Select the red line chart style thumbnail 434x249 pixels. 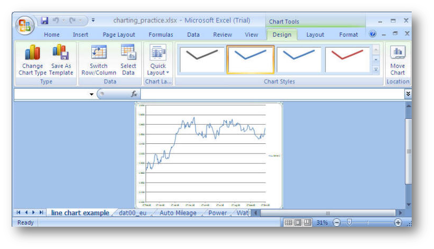point(347,59)
